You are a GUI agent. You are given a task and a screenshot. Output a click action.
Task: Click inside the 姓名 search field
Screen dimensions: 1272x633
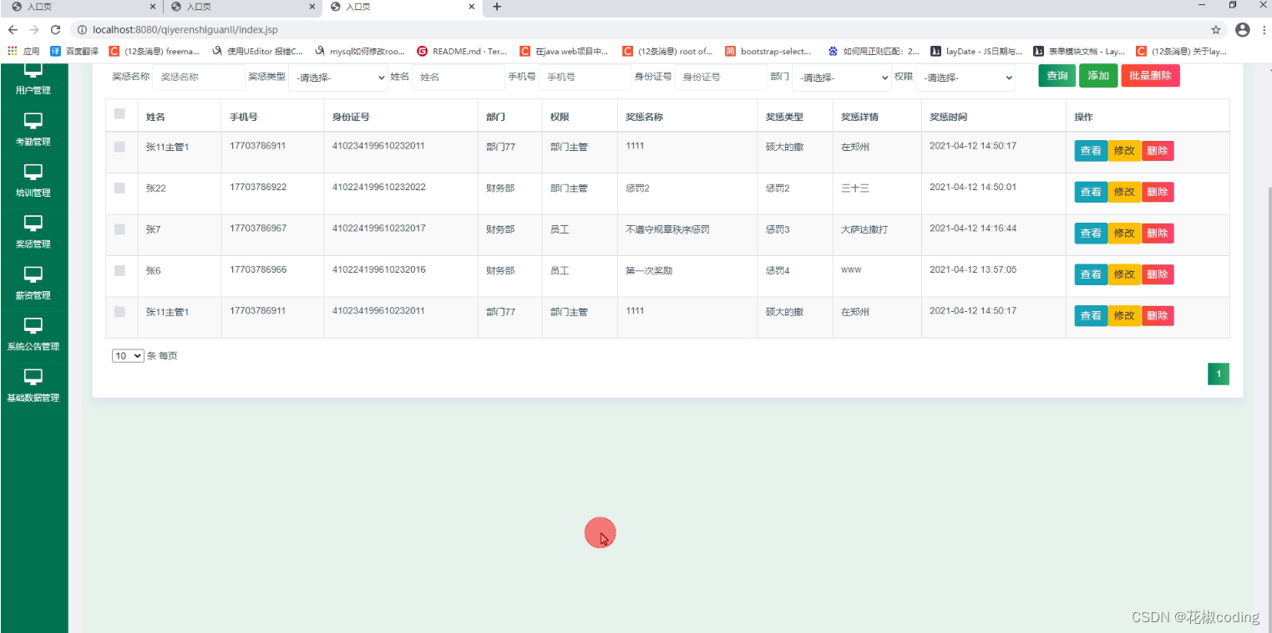(458, 77)
